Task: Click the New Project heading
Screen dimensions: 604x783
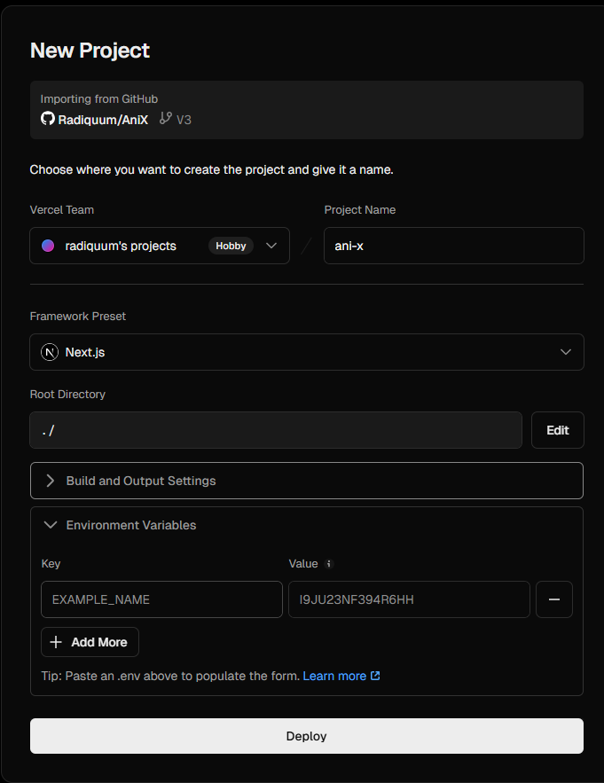Action: tap(90, 51)
